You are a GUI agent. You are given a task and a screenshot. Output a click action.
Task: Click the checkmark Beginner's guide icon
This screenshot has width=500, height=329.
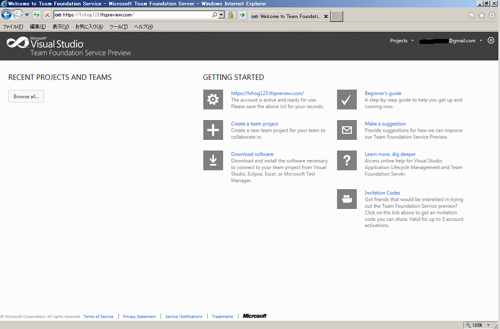346,99
